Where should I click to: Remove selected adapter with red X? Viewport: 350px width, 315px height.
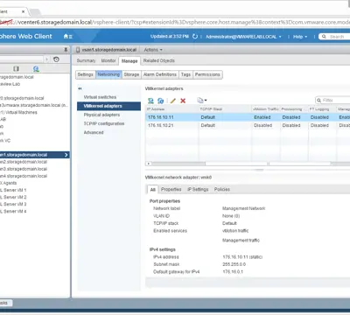(183, 101)
